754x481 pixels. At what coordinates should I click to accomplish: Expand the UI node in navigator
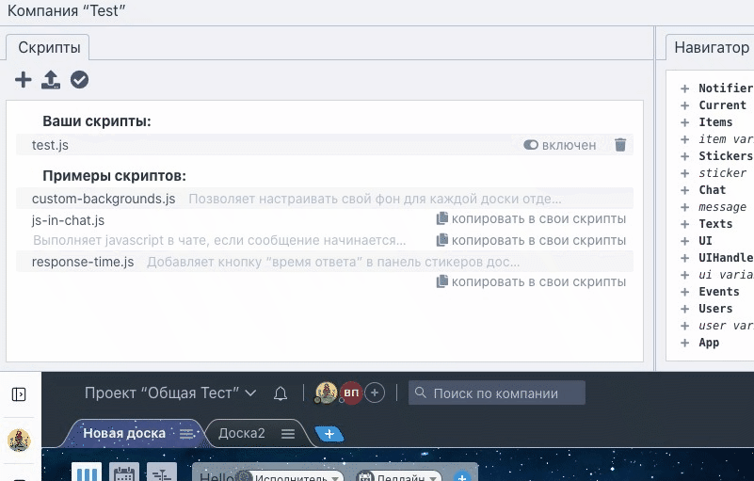(684, 241)
